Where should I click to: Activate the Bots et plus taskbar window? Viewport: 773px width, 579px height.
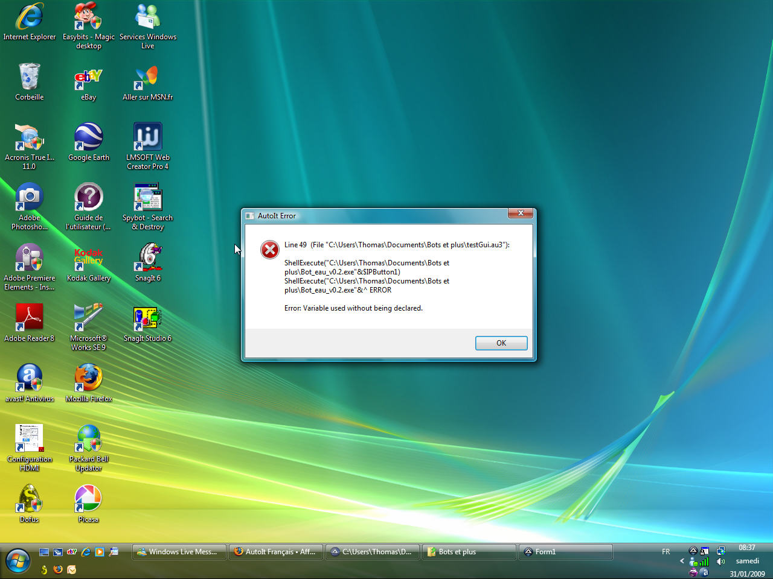(469, 552)
